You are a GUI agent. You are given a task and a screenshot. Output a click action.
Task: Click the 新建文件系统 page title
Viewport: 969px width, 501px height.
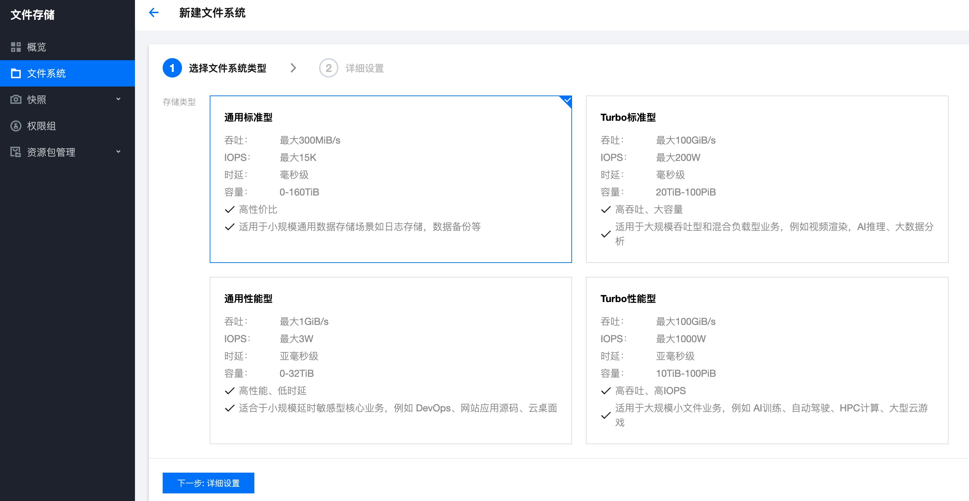coord(212,13)
